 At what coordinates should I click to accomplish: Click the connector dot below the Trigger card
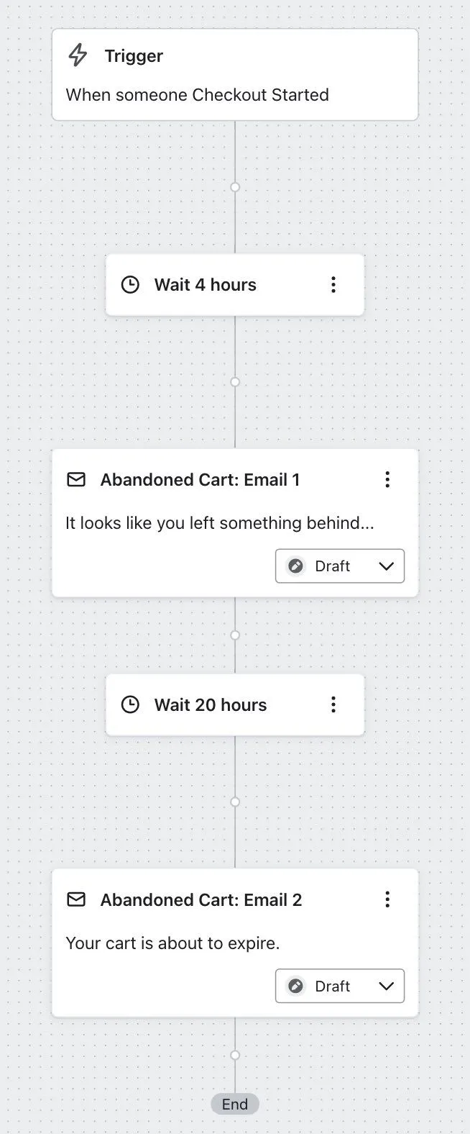234,186
